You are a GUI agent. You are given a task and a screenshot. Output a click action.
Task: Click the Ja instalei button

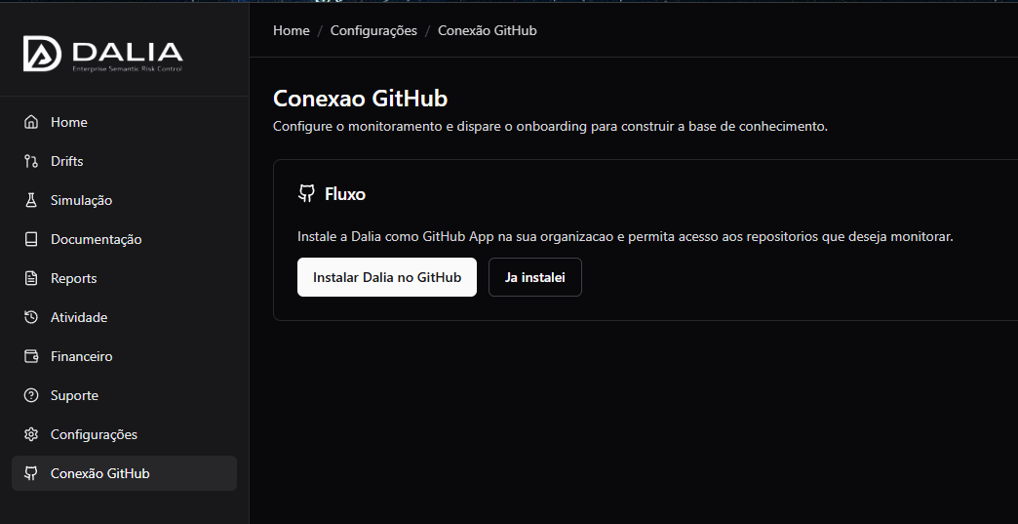[x=535, y=277]
